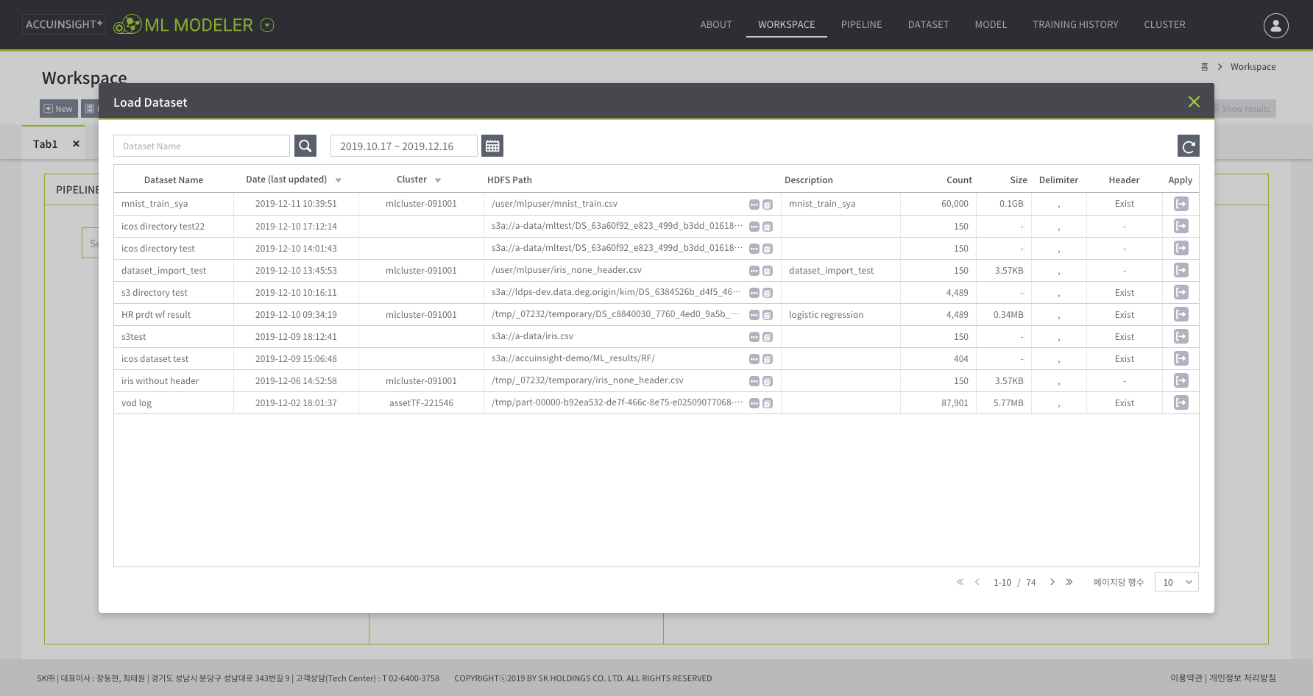Apply the HR prdt wf result dataset
This screenshot has height=696, width=1313.
(x=1181, y=314)
